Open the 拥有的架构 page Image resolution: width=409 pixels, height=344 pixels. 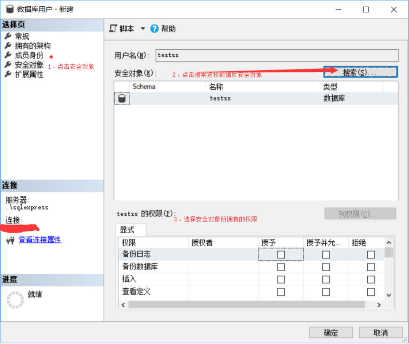32,46
